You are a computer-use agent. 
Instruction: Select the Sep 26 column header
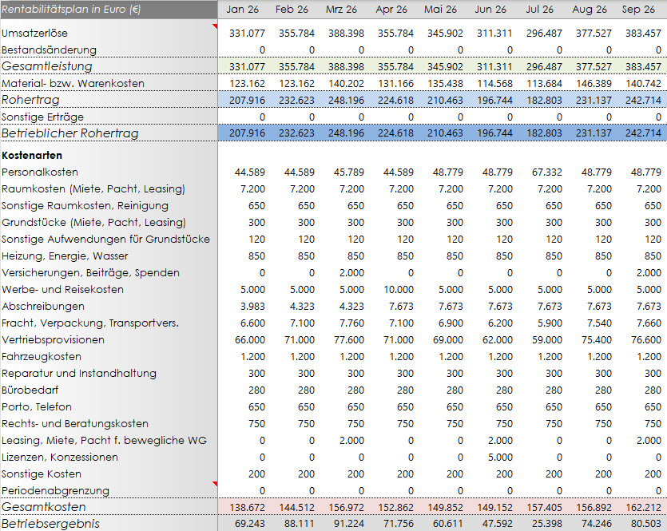point(642,10)
